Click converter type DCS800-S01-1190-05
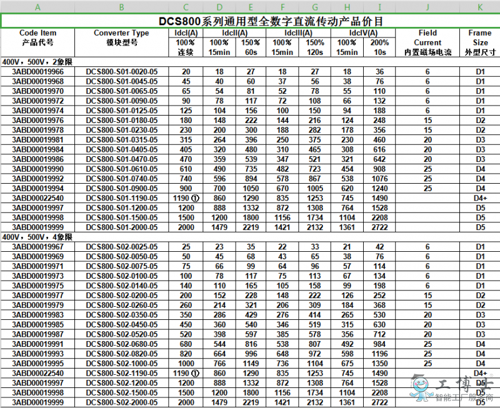The height and width of the screenshot is (408, 500). point(121,198)
